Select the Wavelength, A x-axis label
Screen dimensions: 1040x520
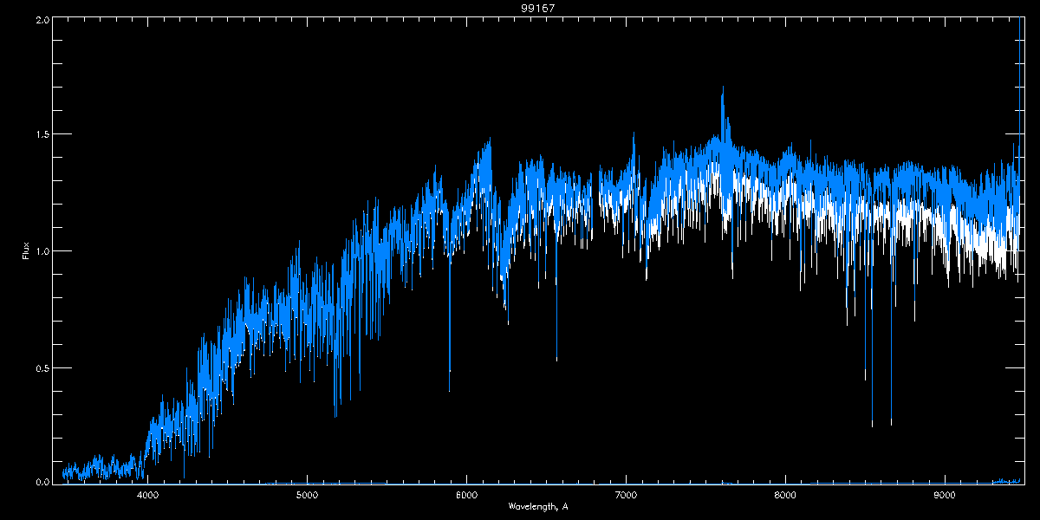click(x=538, y=506)
